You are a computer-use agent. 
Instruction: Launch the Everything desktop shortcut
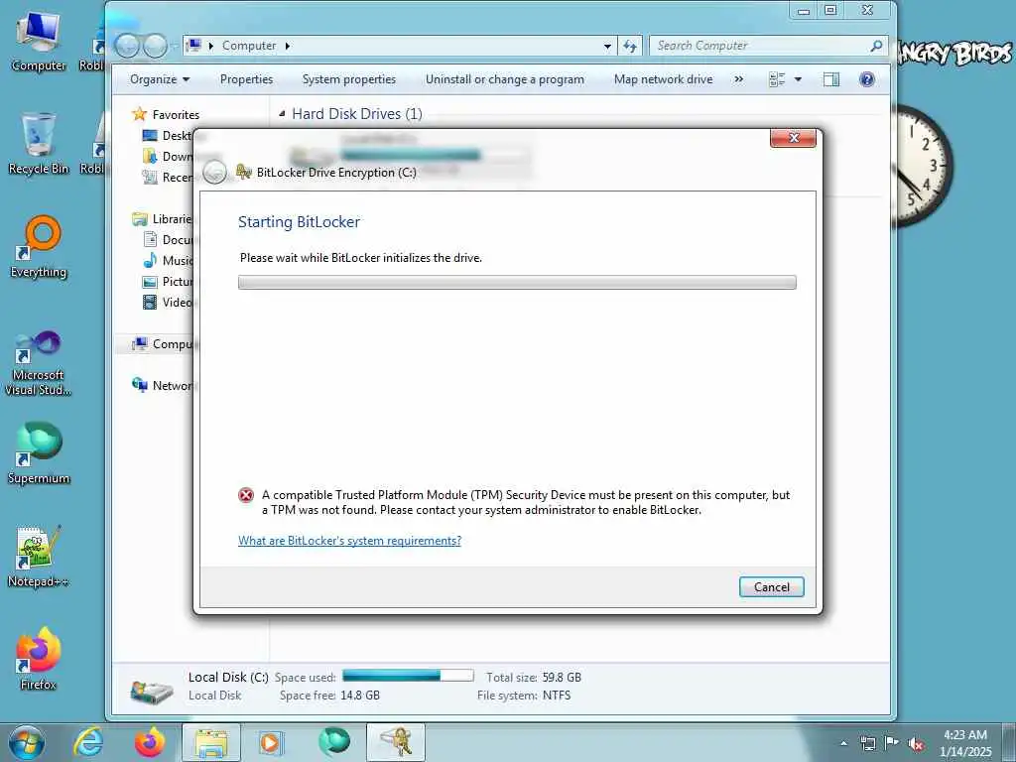click(39, 247)
